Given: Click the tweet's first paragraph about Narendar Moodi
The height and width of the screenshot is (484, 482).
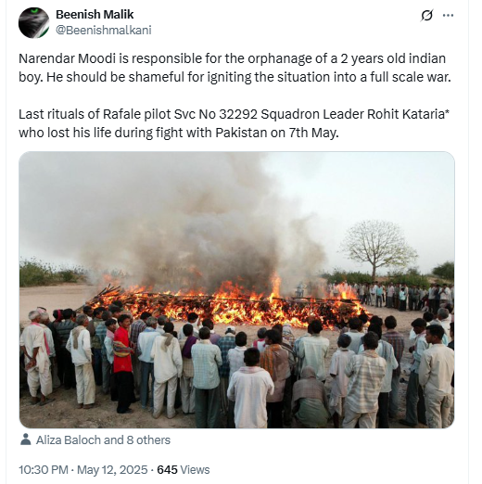Looking at the screenshot, I should (235, 68).
